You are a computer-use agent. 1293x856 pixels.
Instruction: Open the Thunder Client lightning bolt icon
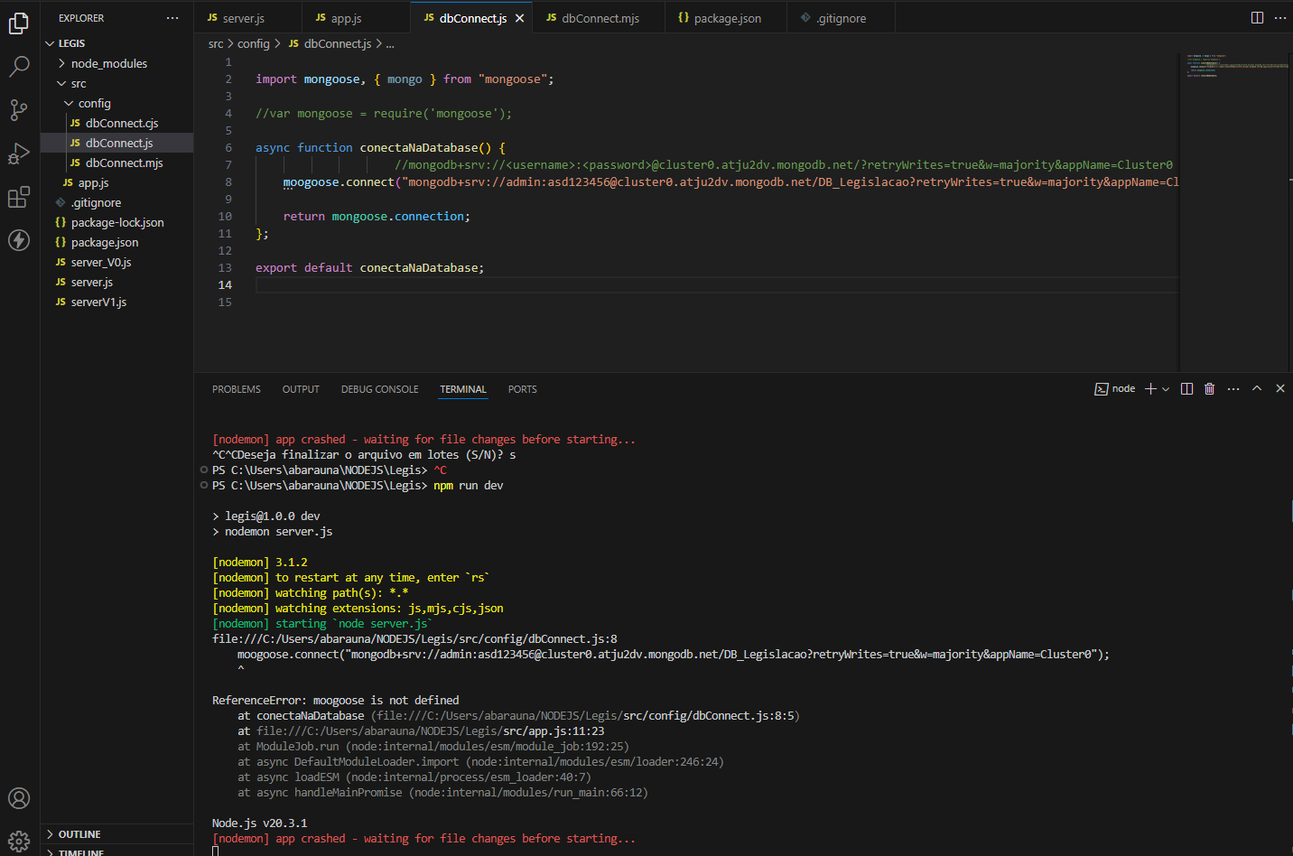pos(19,240)
